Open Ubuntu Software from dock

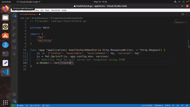pyautogui.click(x=5, y=36)
